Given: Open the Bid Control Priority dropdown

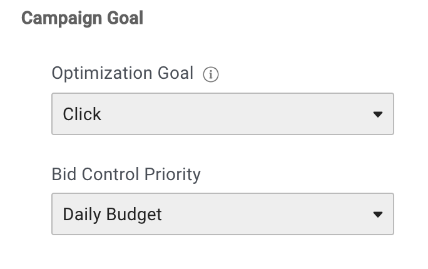Looking at the screenshot, I should click(x=222, y=214).
